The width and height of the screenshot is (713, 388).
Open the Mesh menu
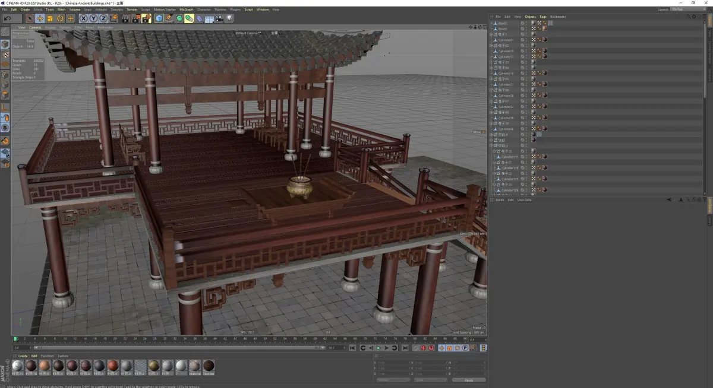coord(61,9)
